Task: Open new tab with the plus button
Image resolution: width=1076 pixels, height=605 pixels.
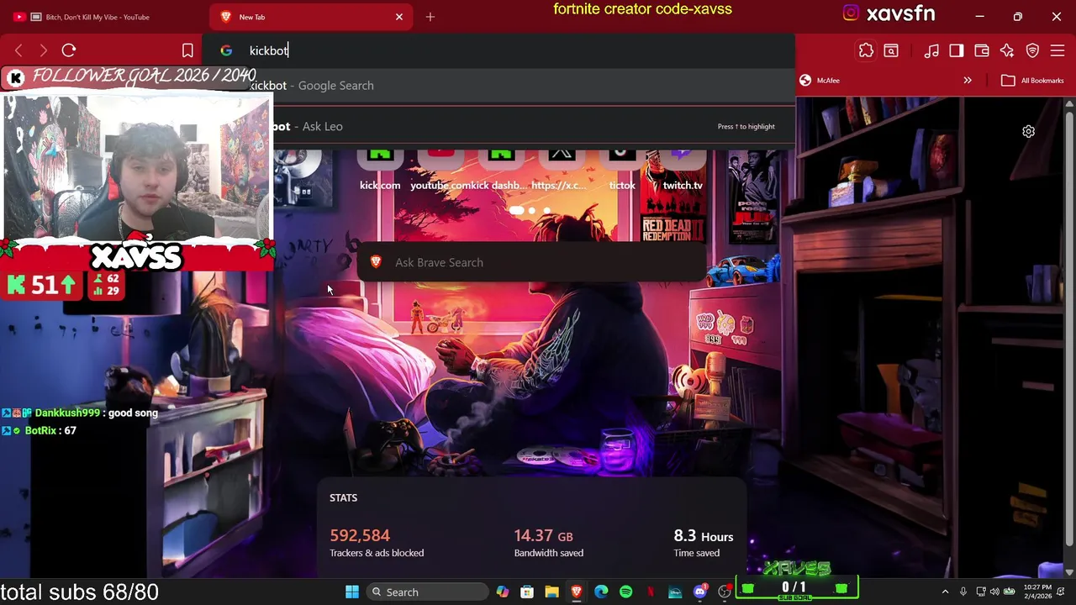Action: [430, 17]
